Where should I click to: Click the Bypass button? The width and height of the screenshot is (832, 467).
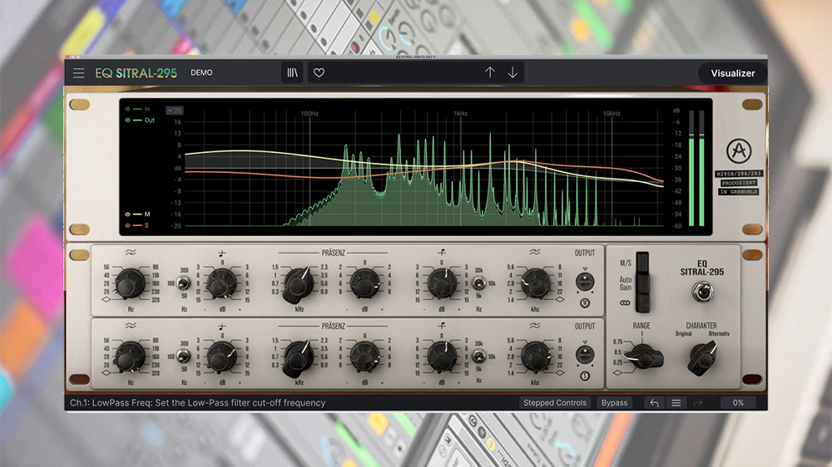614,403
